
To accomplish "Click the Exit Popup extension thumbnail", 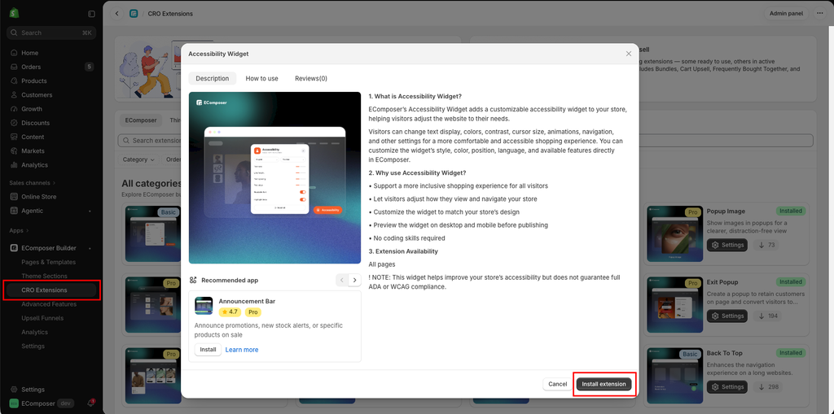I will [675, 304].
